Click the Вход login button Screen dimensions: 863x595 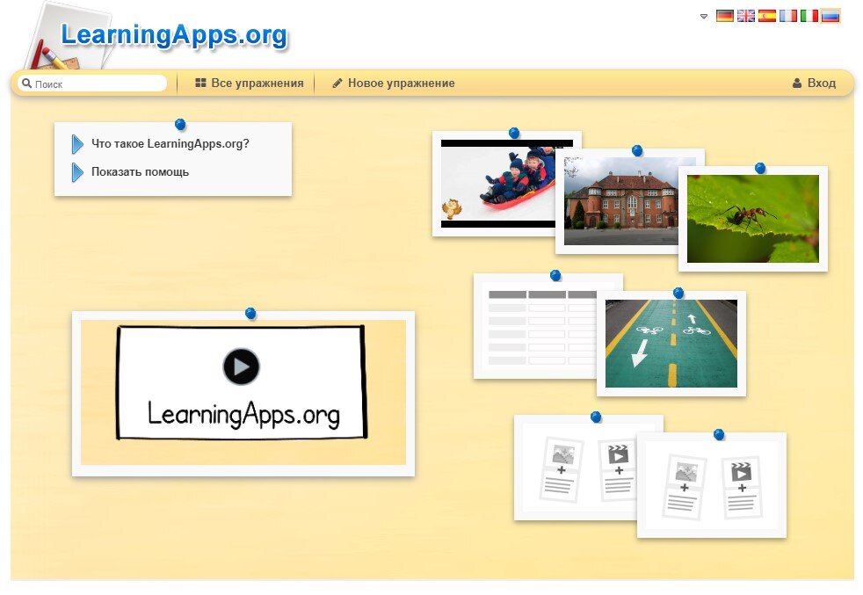click(x=814, y=83)
